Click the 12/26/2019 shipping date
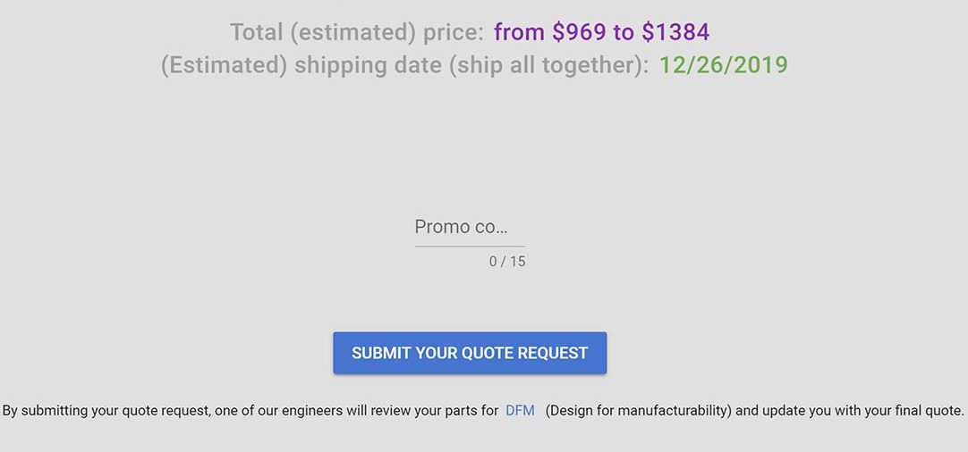This screenshot has height=452, width=968. tap(723, 65)
